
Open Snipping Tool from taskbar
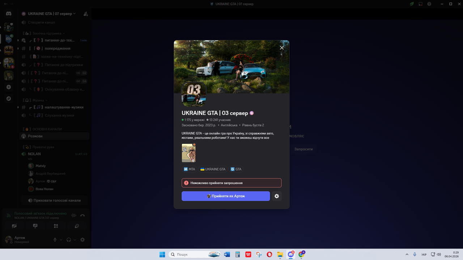[x=259, y=255]
